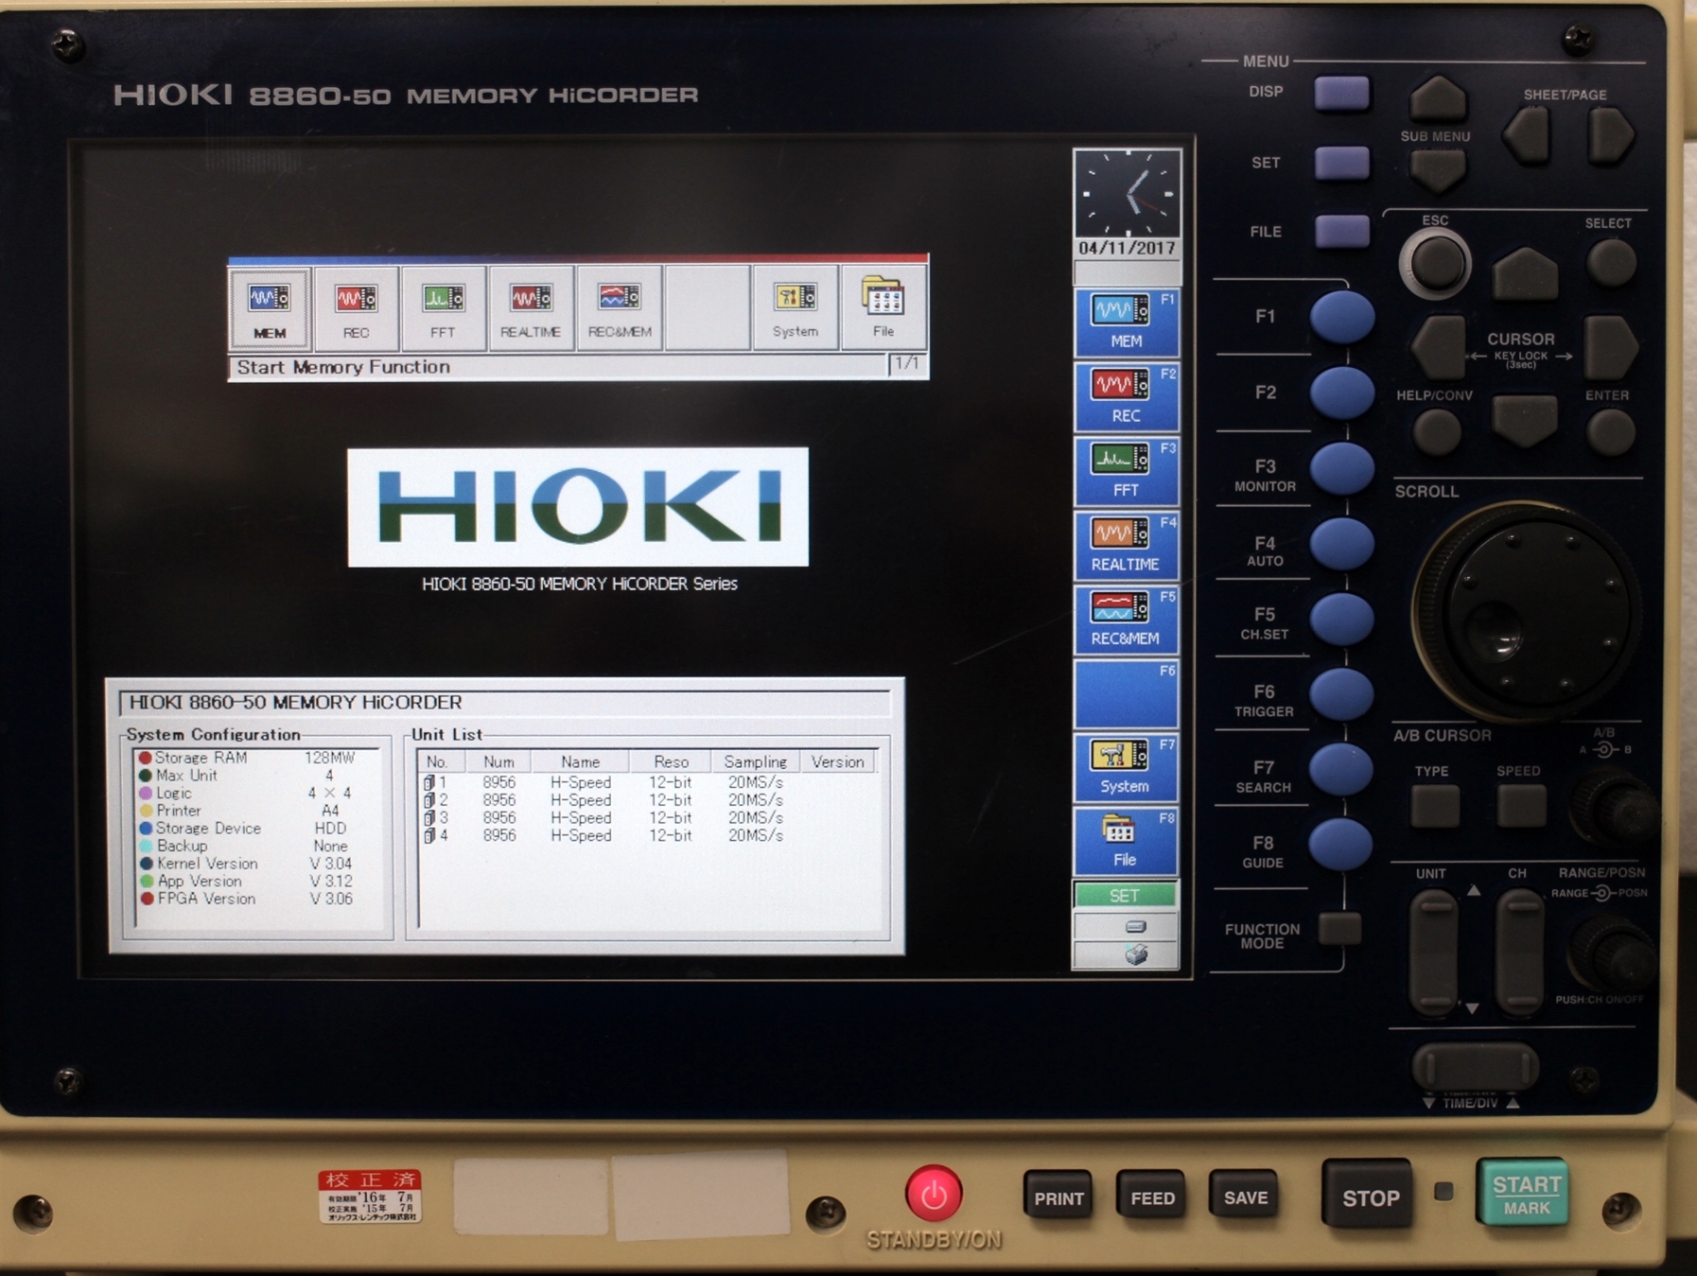Push the HELP/CONV key

(1436, 432)
